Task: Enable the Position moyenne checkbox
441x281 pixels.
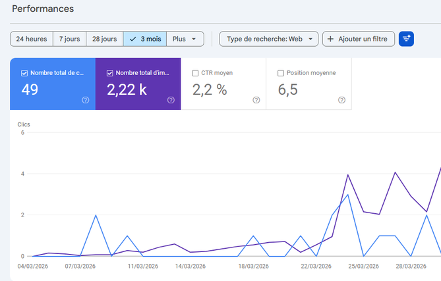Action: pyautogui.click(x=281, y=73)
